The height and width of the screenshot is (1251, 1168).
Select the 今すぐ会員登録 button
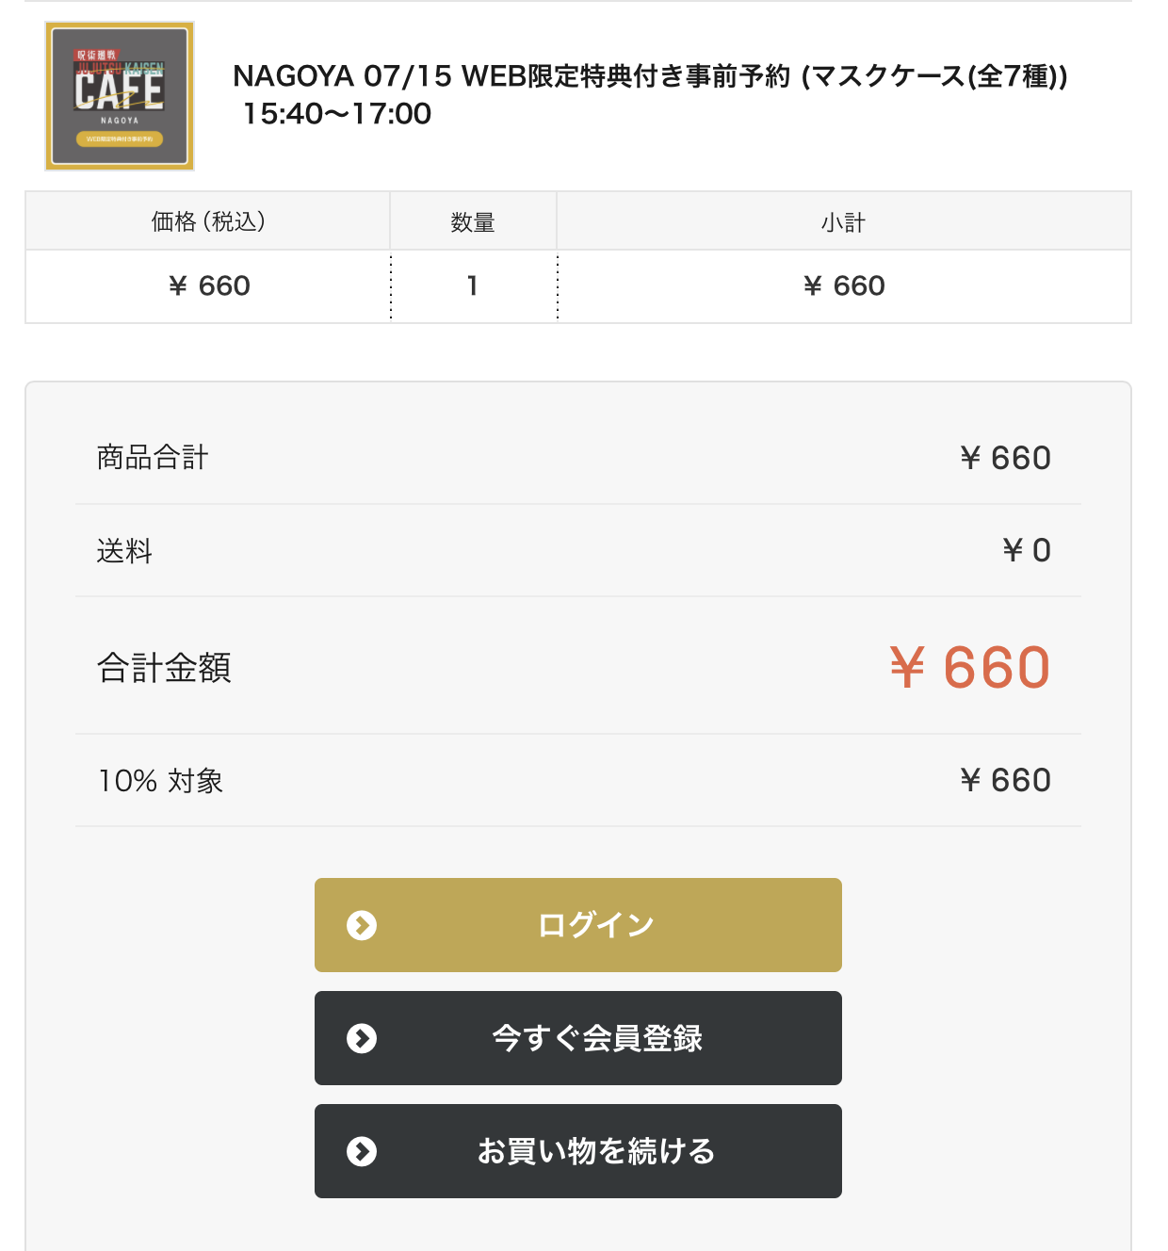pyautogui.click(x=578, y=1038)
